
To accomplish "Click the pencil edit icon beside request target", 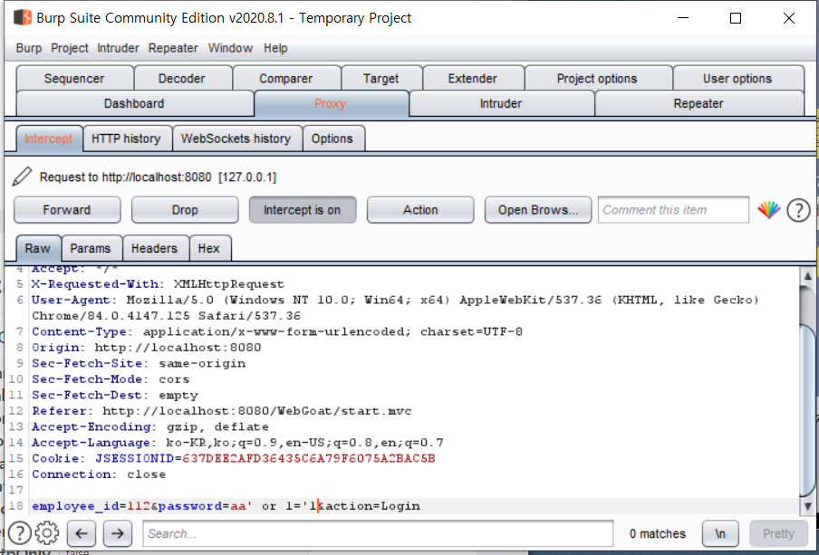I will coord(22,177).
